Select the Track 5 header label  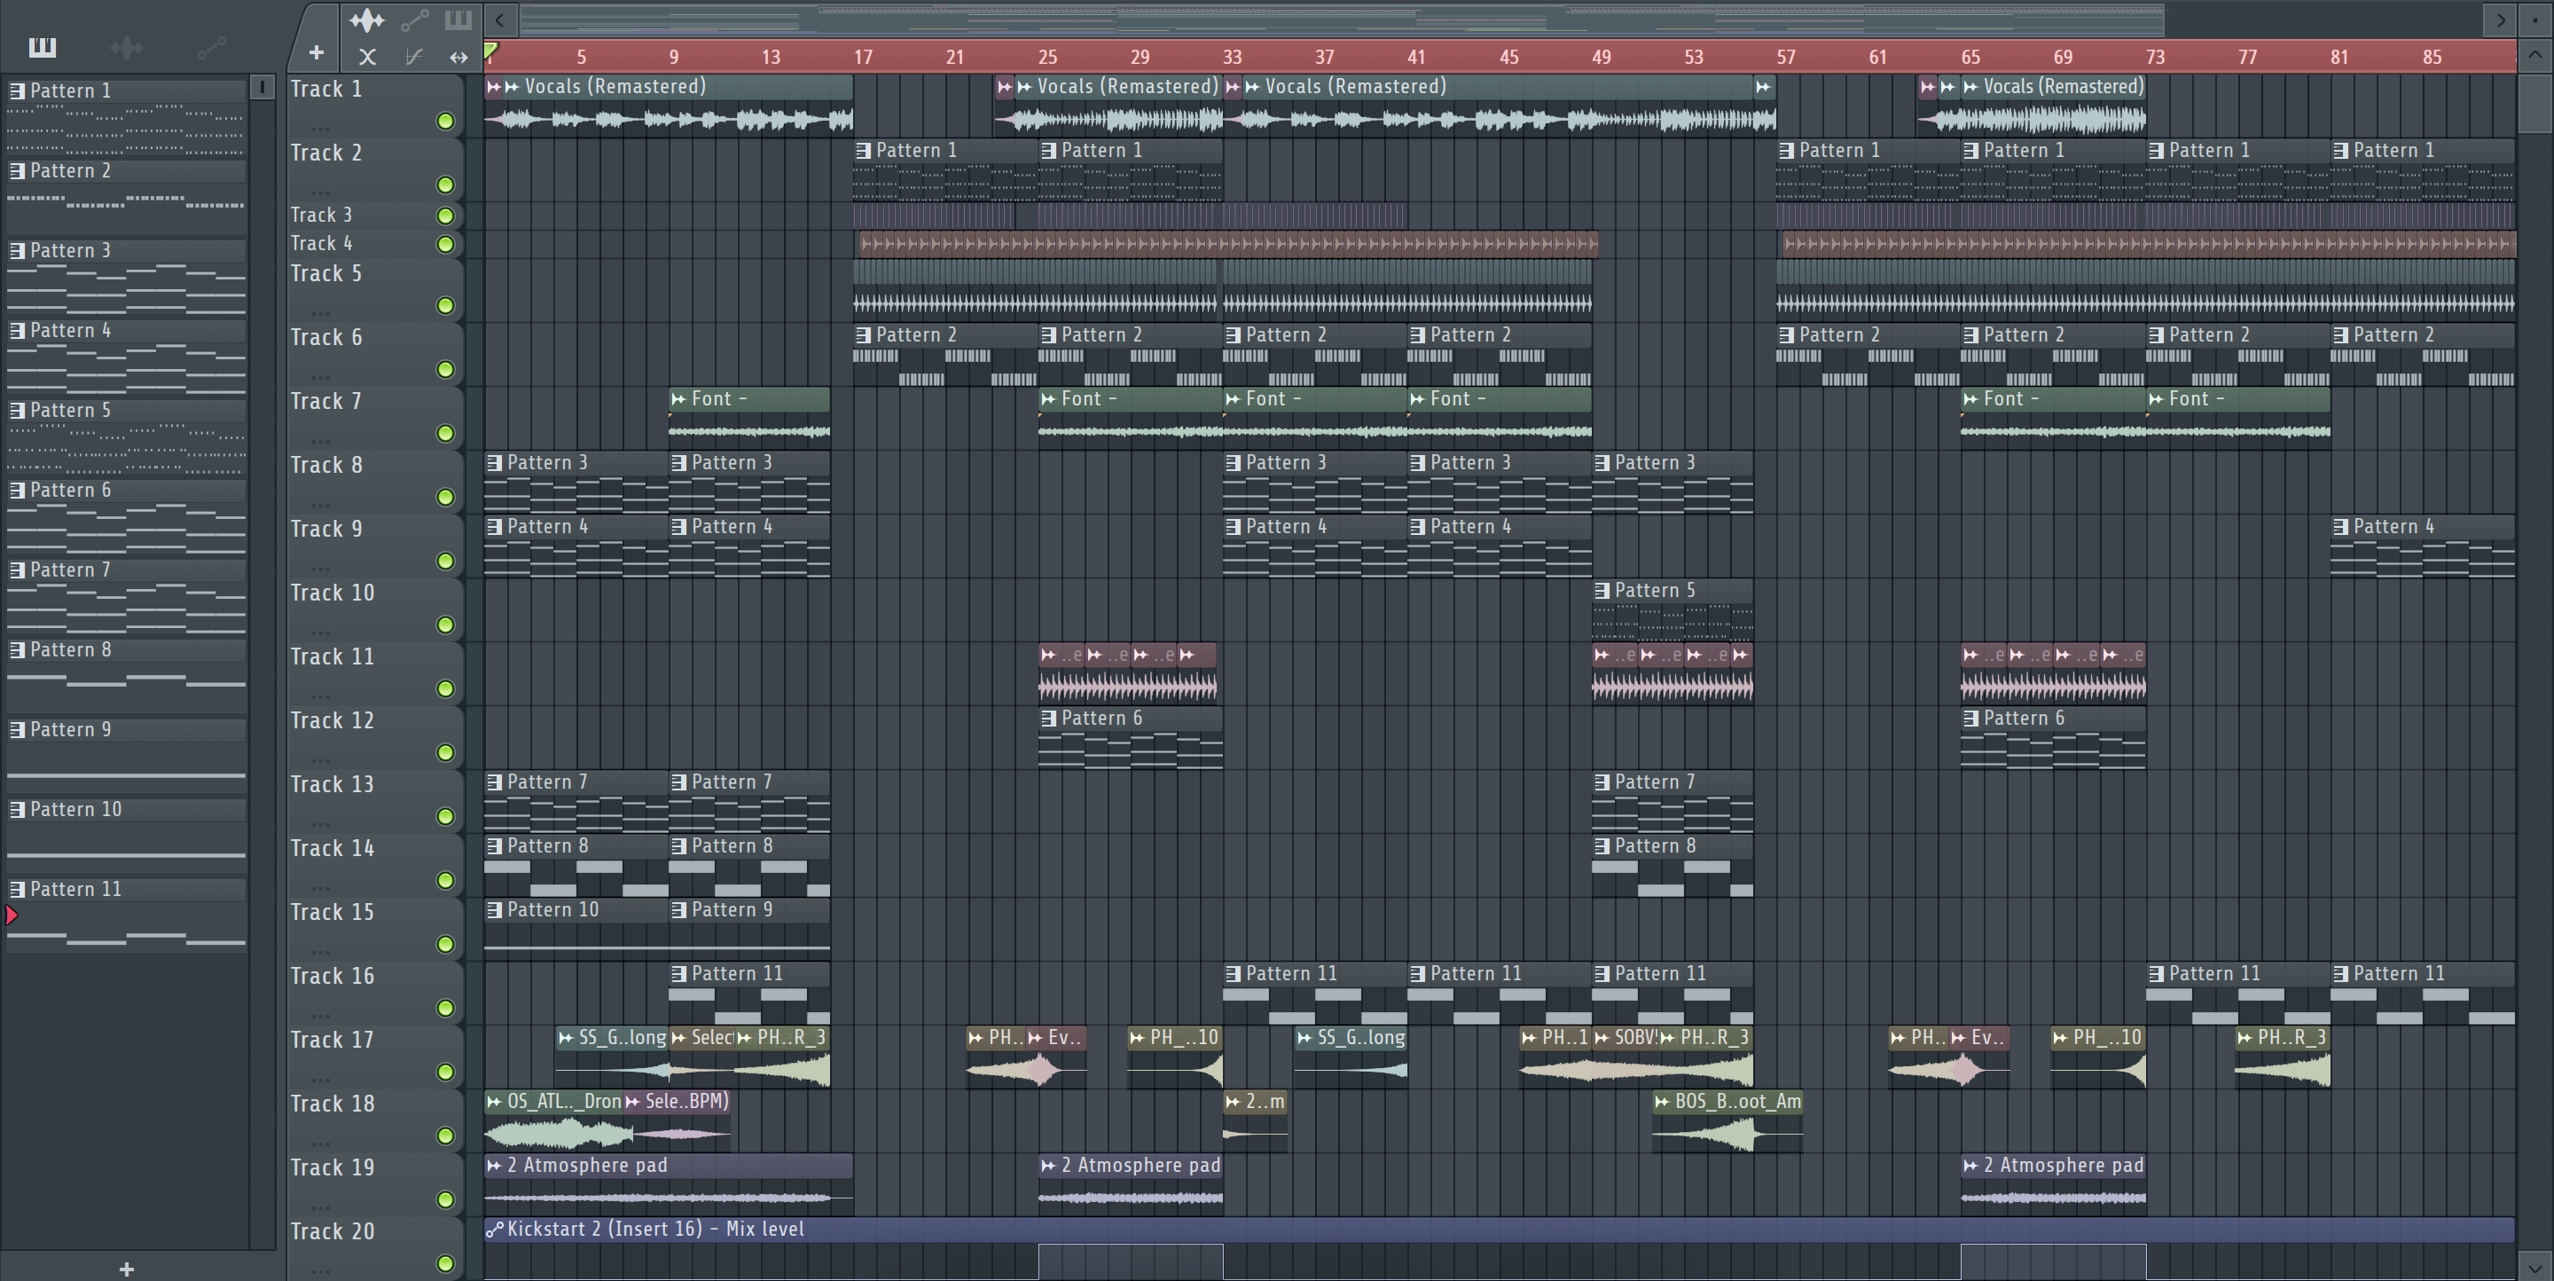tap(325, 273)
